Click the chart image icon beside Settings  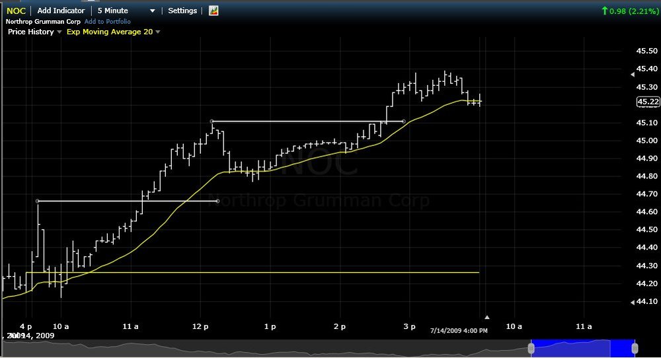pyautogui.click(x=214, y=11)
